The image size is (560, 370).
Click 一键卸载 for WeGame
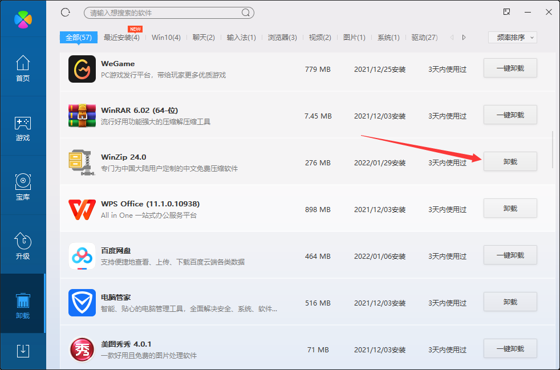[510, 68]
